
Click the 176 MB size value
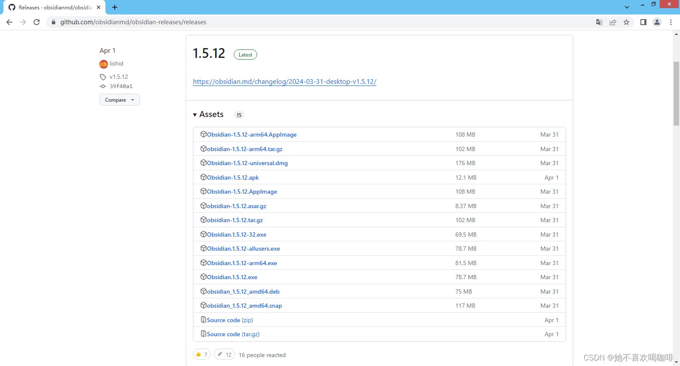pos(465,163)
